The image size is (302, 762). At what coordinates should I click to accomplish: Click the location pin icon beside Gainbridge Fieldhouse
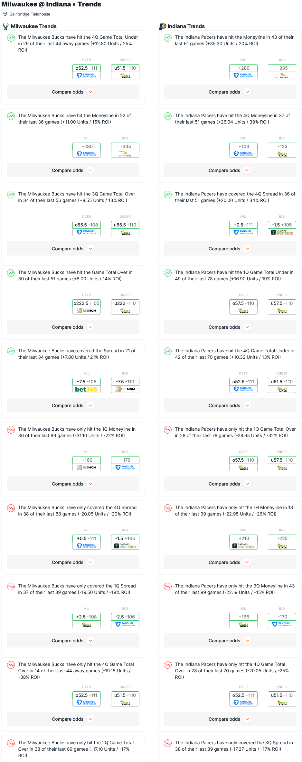5,14
